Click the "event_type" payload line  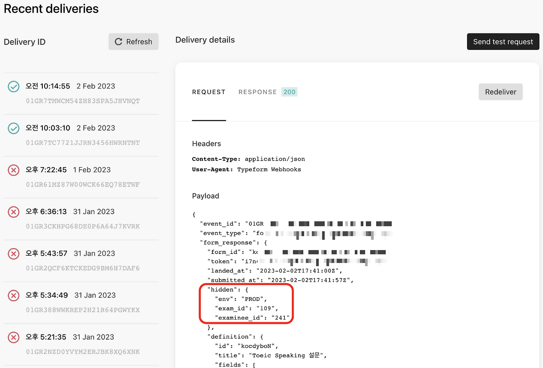(296, 233)
